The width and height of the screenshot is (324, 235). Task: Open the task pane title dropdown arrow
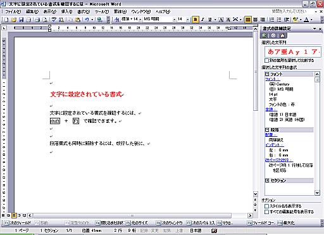pyautogui.click(x=315, y=29)
